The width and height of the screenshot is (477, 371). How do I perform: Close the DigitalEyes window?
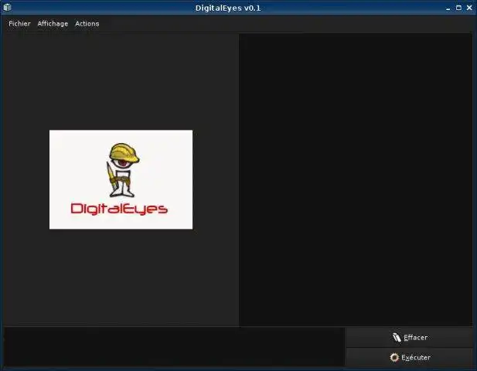point(469,8)
